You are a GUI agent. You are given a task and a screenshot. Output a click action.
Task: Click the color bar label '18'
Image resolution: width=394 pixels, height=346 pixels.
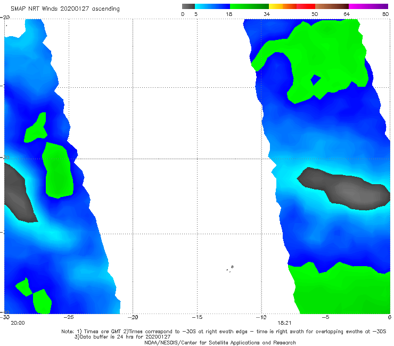tap(229, 14)
